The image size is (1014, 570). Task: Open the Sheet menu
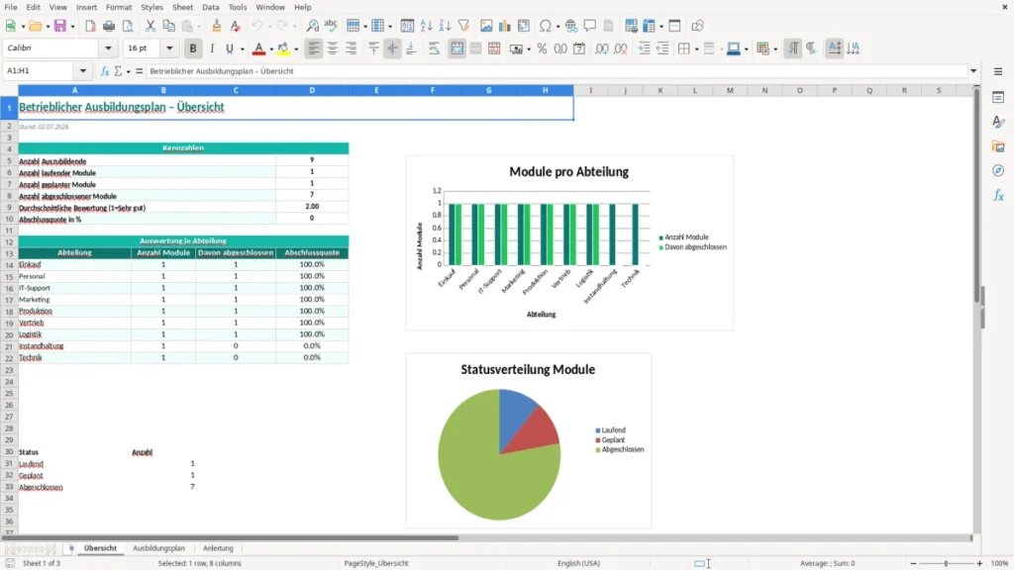[x=182, y=7]
